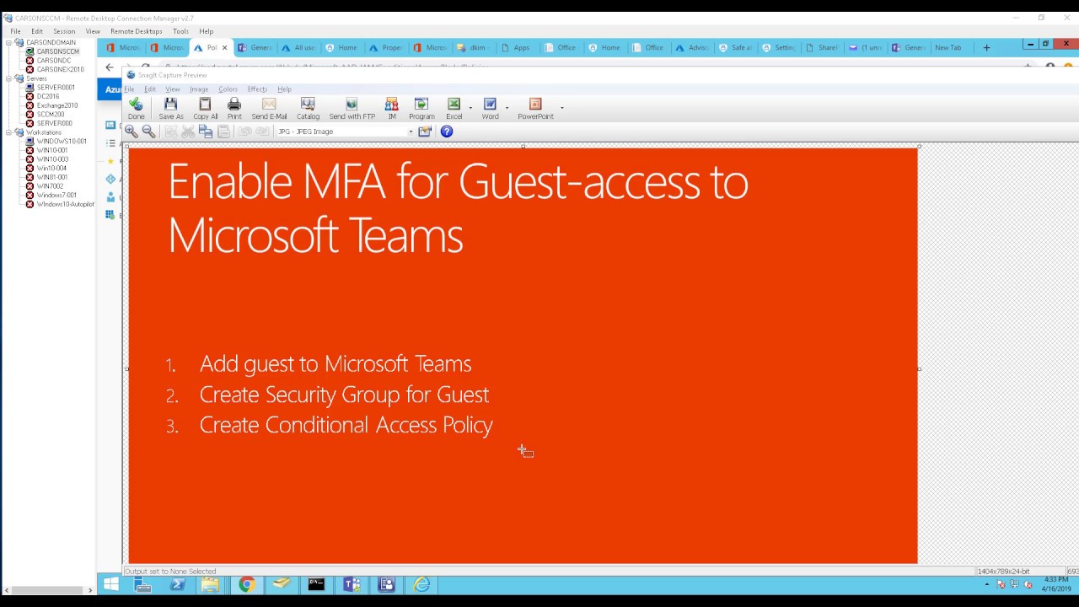This screenshot has width=1079, height=607.
Task: Switch to the All users browser tab
Action: click(298, 48)
